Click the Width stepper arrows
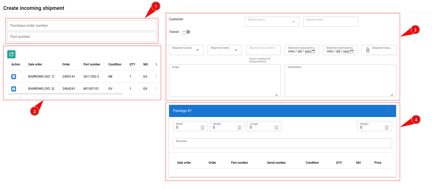The height and width of the screenshot is (189, 432). 203,128
